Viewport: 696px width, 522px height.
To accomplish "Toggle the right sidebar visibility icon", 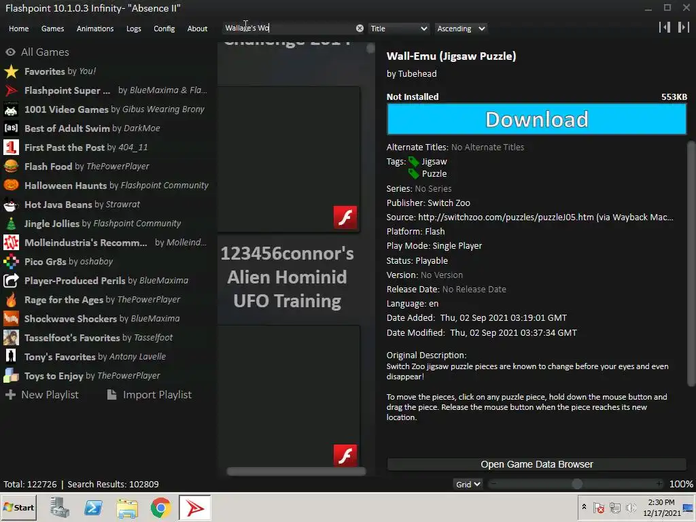I will pos(684,27).
